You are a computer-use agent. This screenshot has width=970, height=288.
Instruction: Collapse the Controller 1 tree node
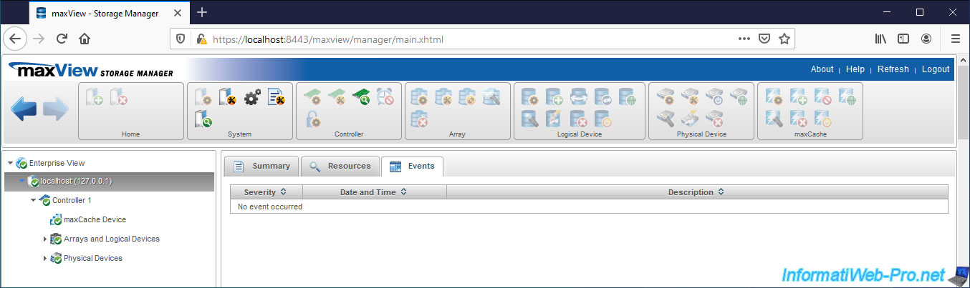coord(33,201)
